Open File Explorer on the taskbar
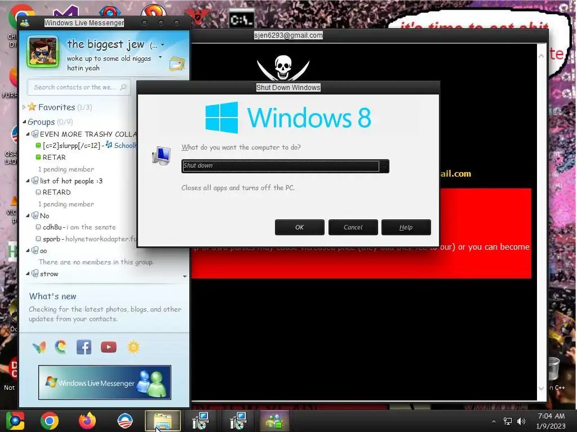This screenshot has height=432, width=577. [163, 421]
